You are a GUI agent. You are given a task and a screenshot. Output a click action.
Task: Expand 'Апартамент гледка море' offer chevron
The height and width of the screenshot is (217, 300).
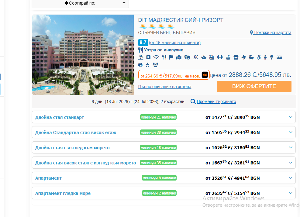coord(290,193)
